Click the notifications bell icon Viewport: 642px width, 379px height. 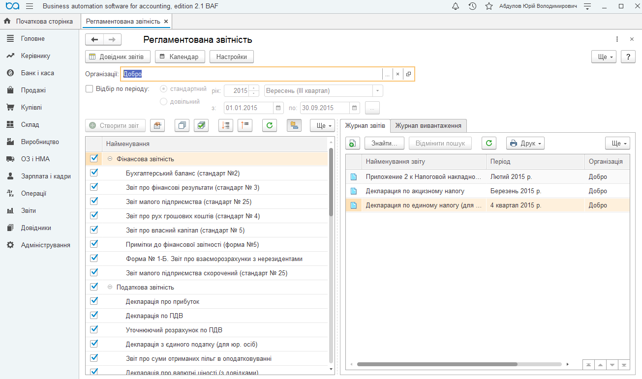pos(455,6)
